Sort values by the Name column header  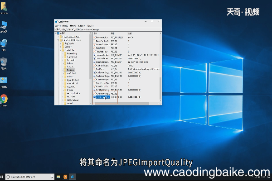pos(101,33)
